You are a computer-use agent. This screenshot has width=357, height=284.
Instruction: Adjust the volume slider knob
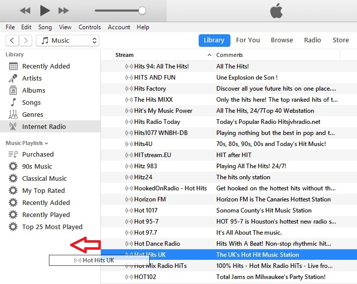(142, 11)
